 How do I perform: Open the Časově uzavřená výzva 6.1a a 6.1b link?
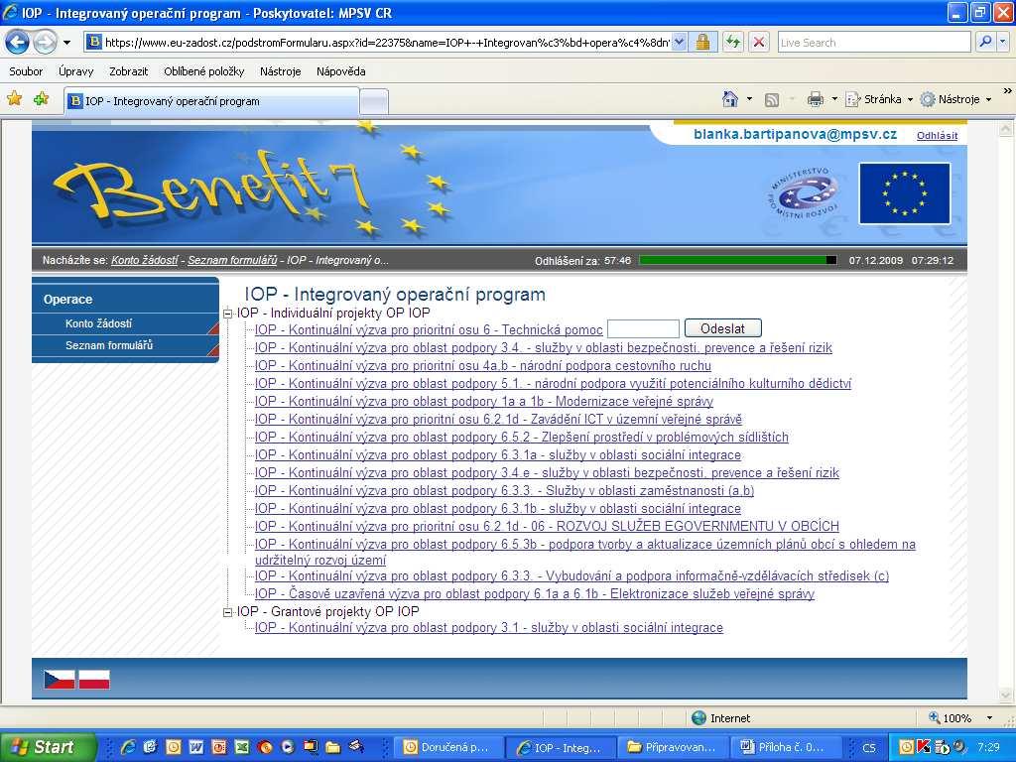click(535, 593)
